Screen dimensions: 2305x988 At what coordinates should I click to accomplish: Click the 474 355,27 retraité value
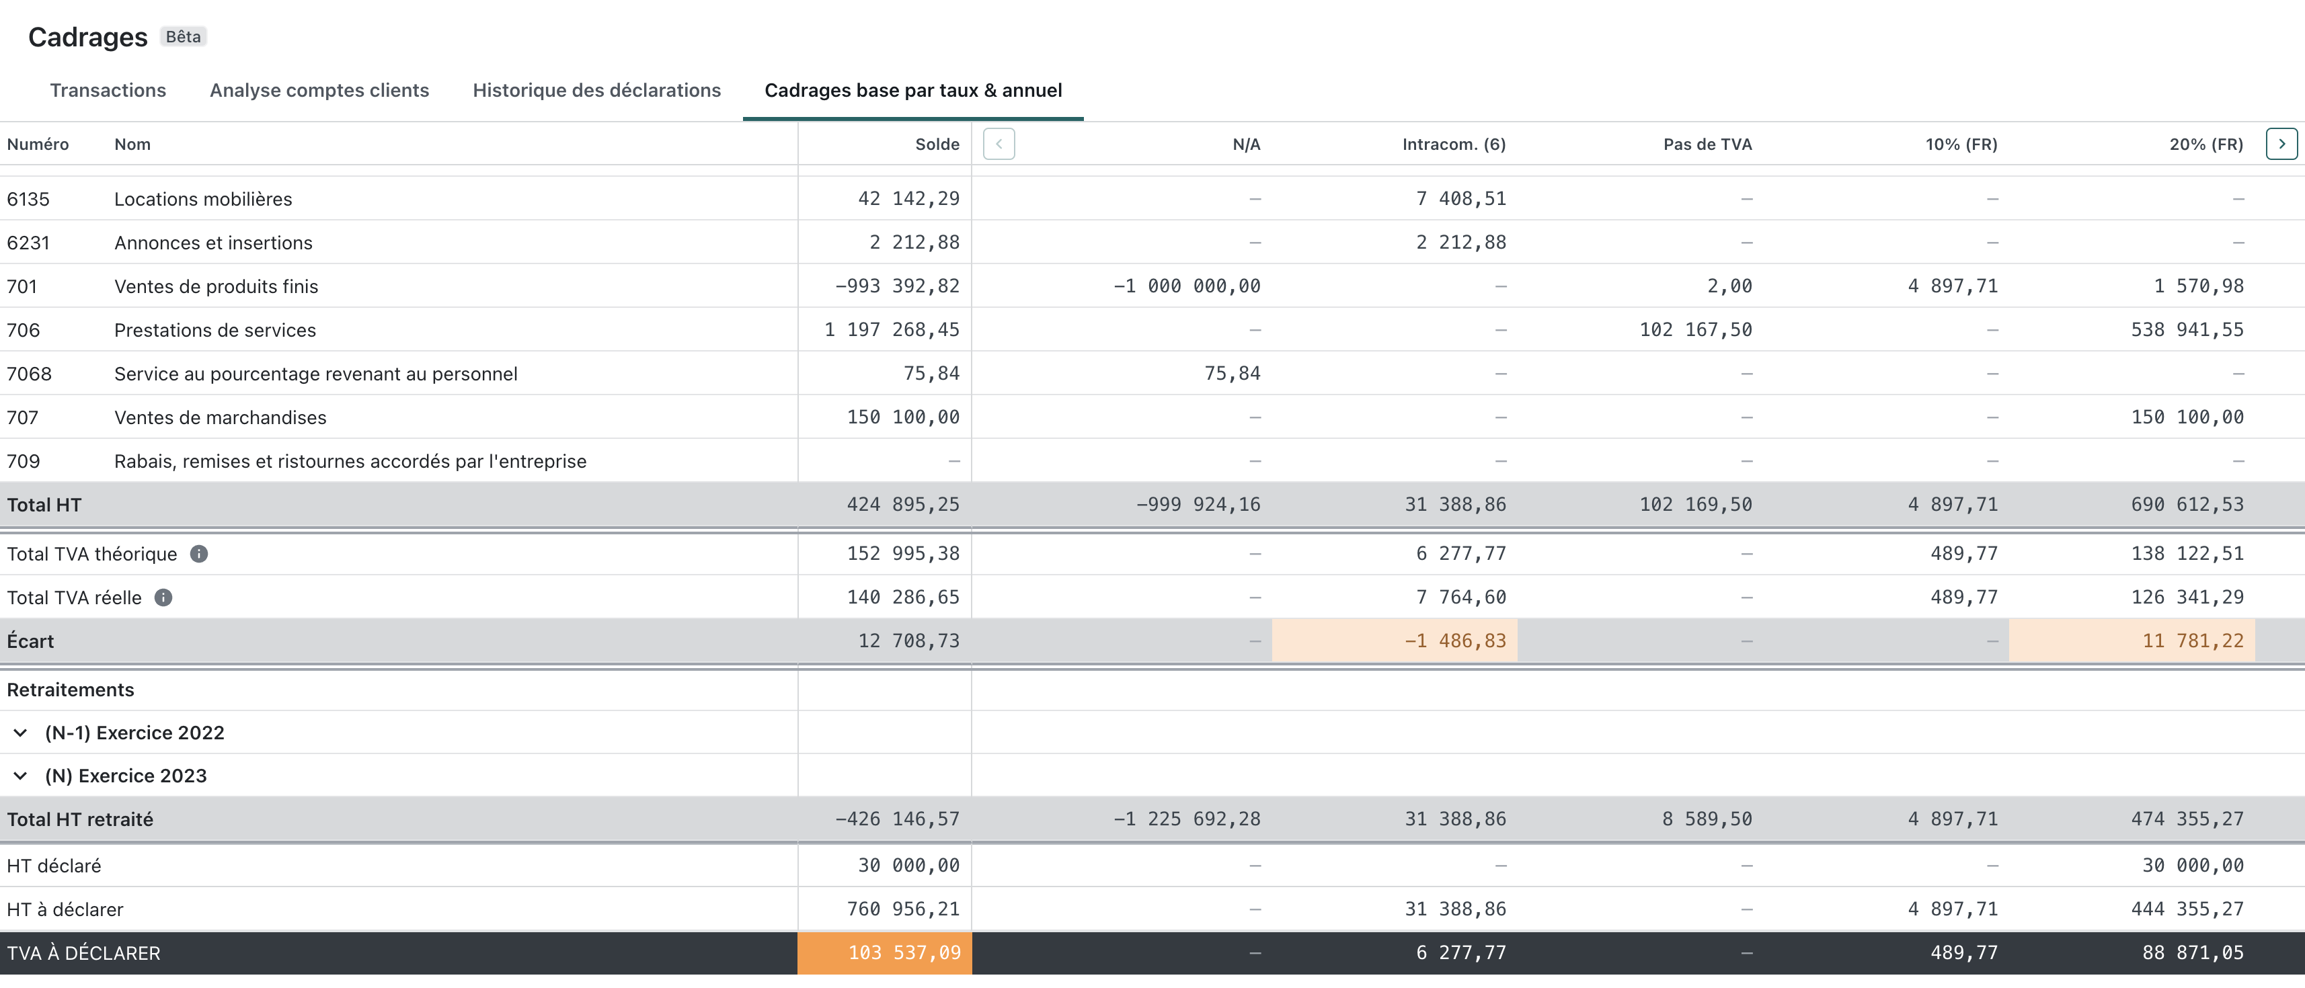(2187, 819)
